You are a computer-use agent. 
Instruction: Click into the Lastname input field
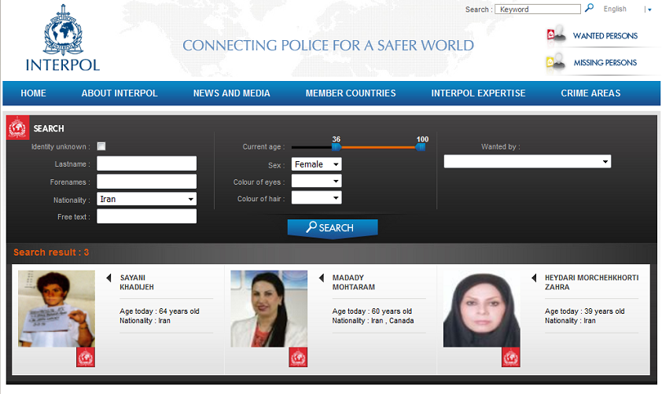click(x=146, y=164)
